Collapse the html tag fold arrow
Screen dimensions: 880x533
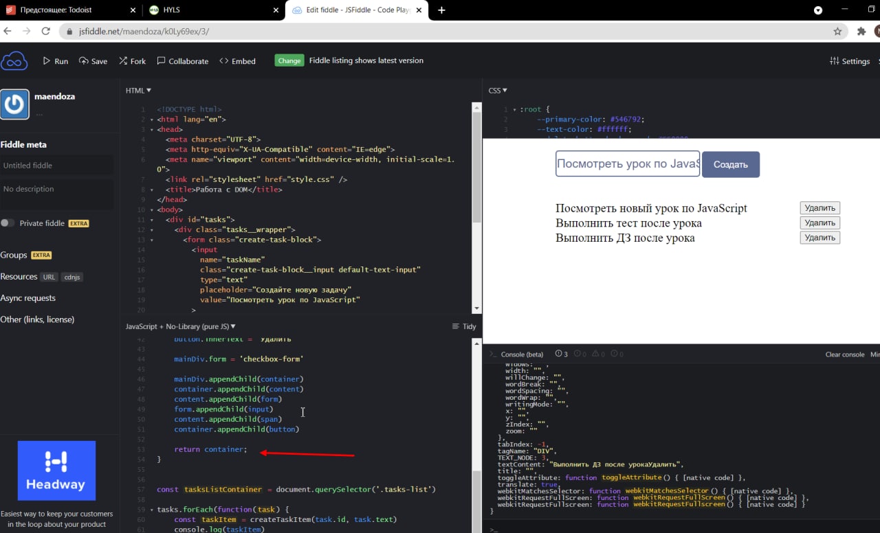[151, 120]
